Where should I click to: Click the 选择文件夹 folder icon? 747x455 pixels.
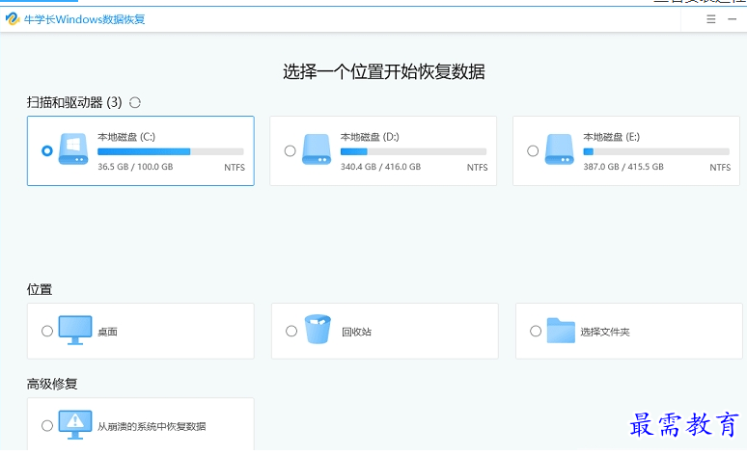[561, 331]
